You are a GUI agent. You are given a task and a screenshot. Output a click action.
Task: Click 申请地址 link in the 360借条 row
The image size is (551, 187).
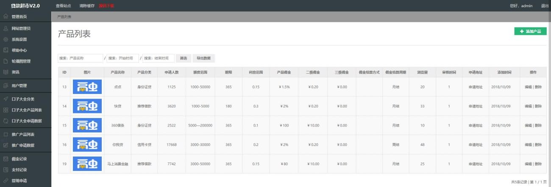click(x=476, y=125)
